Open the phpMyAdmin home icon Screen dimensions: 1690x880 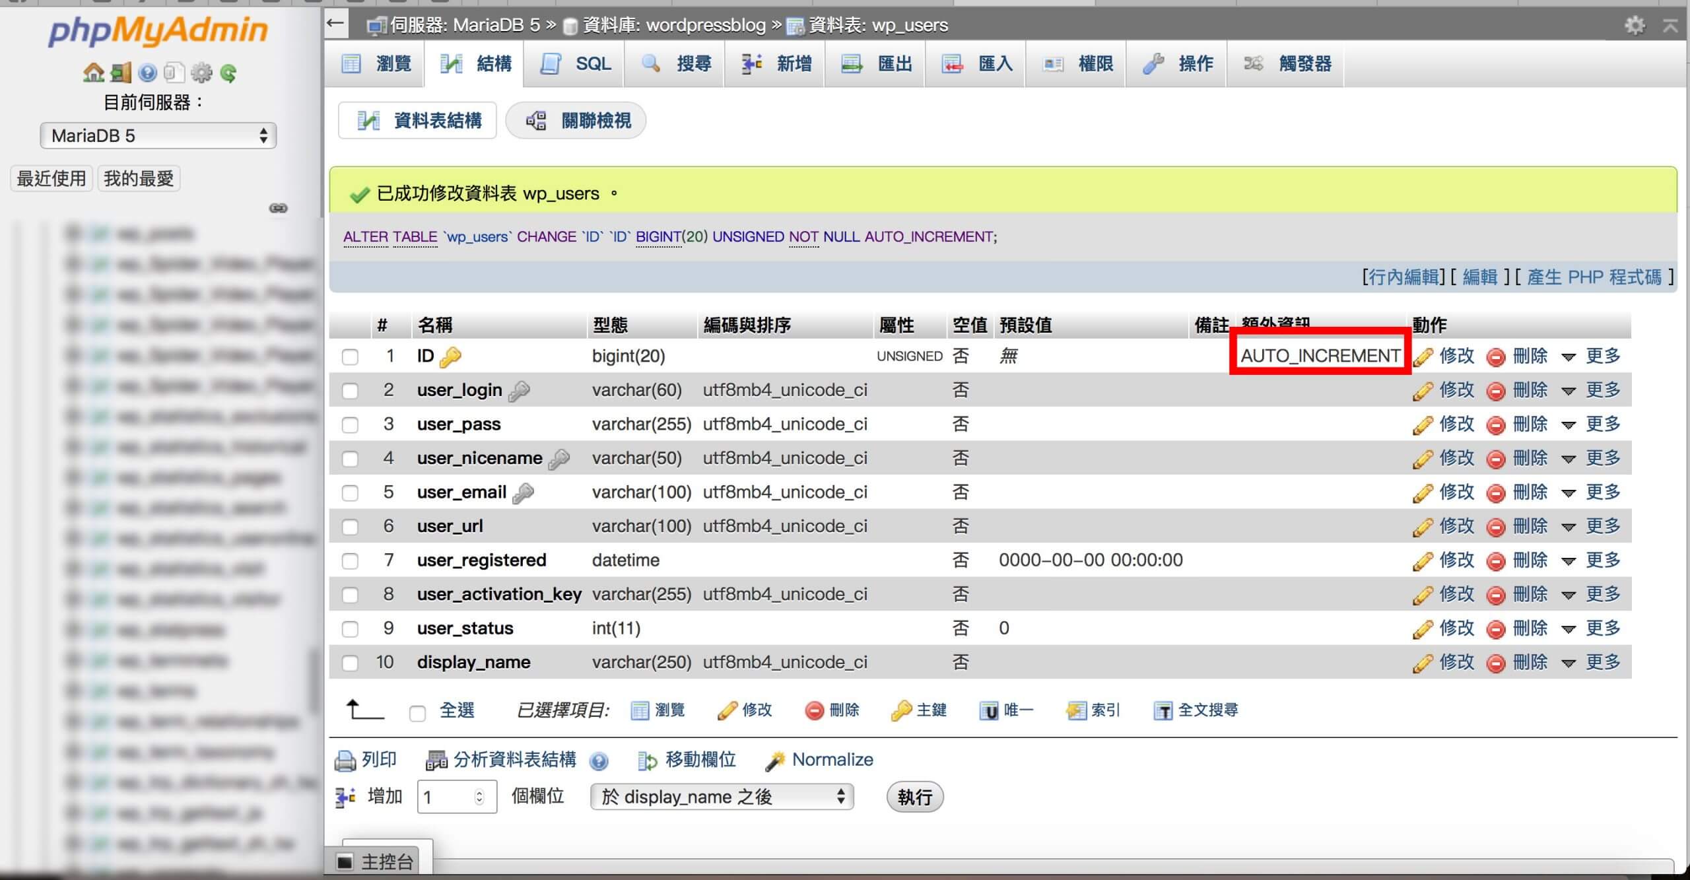pos(93,73)
